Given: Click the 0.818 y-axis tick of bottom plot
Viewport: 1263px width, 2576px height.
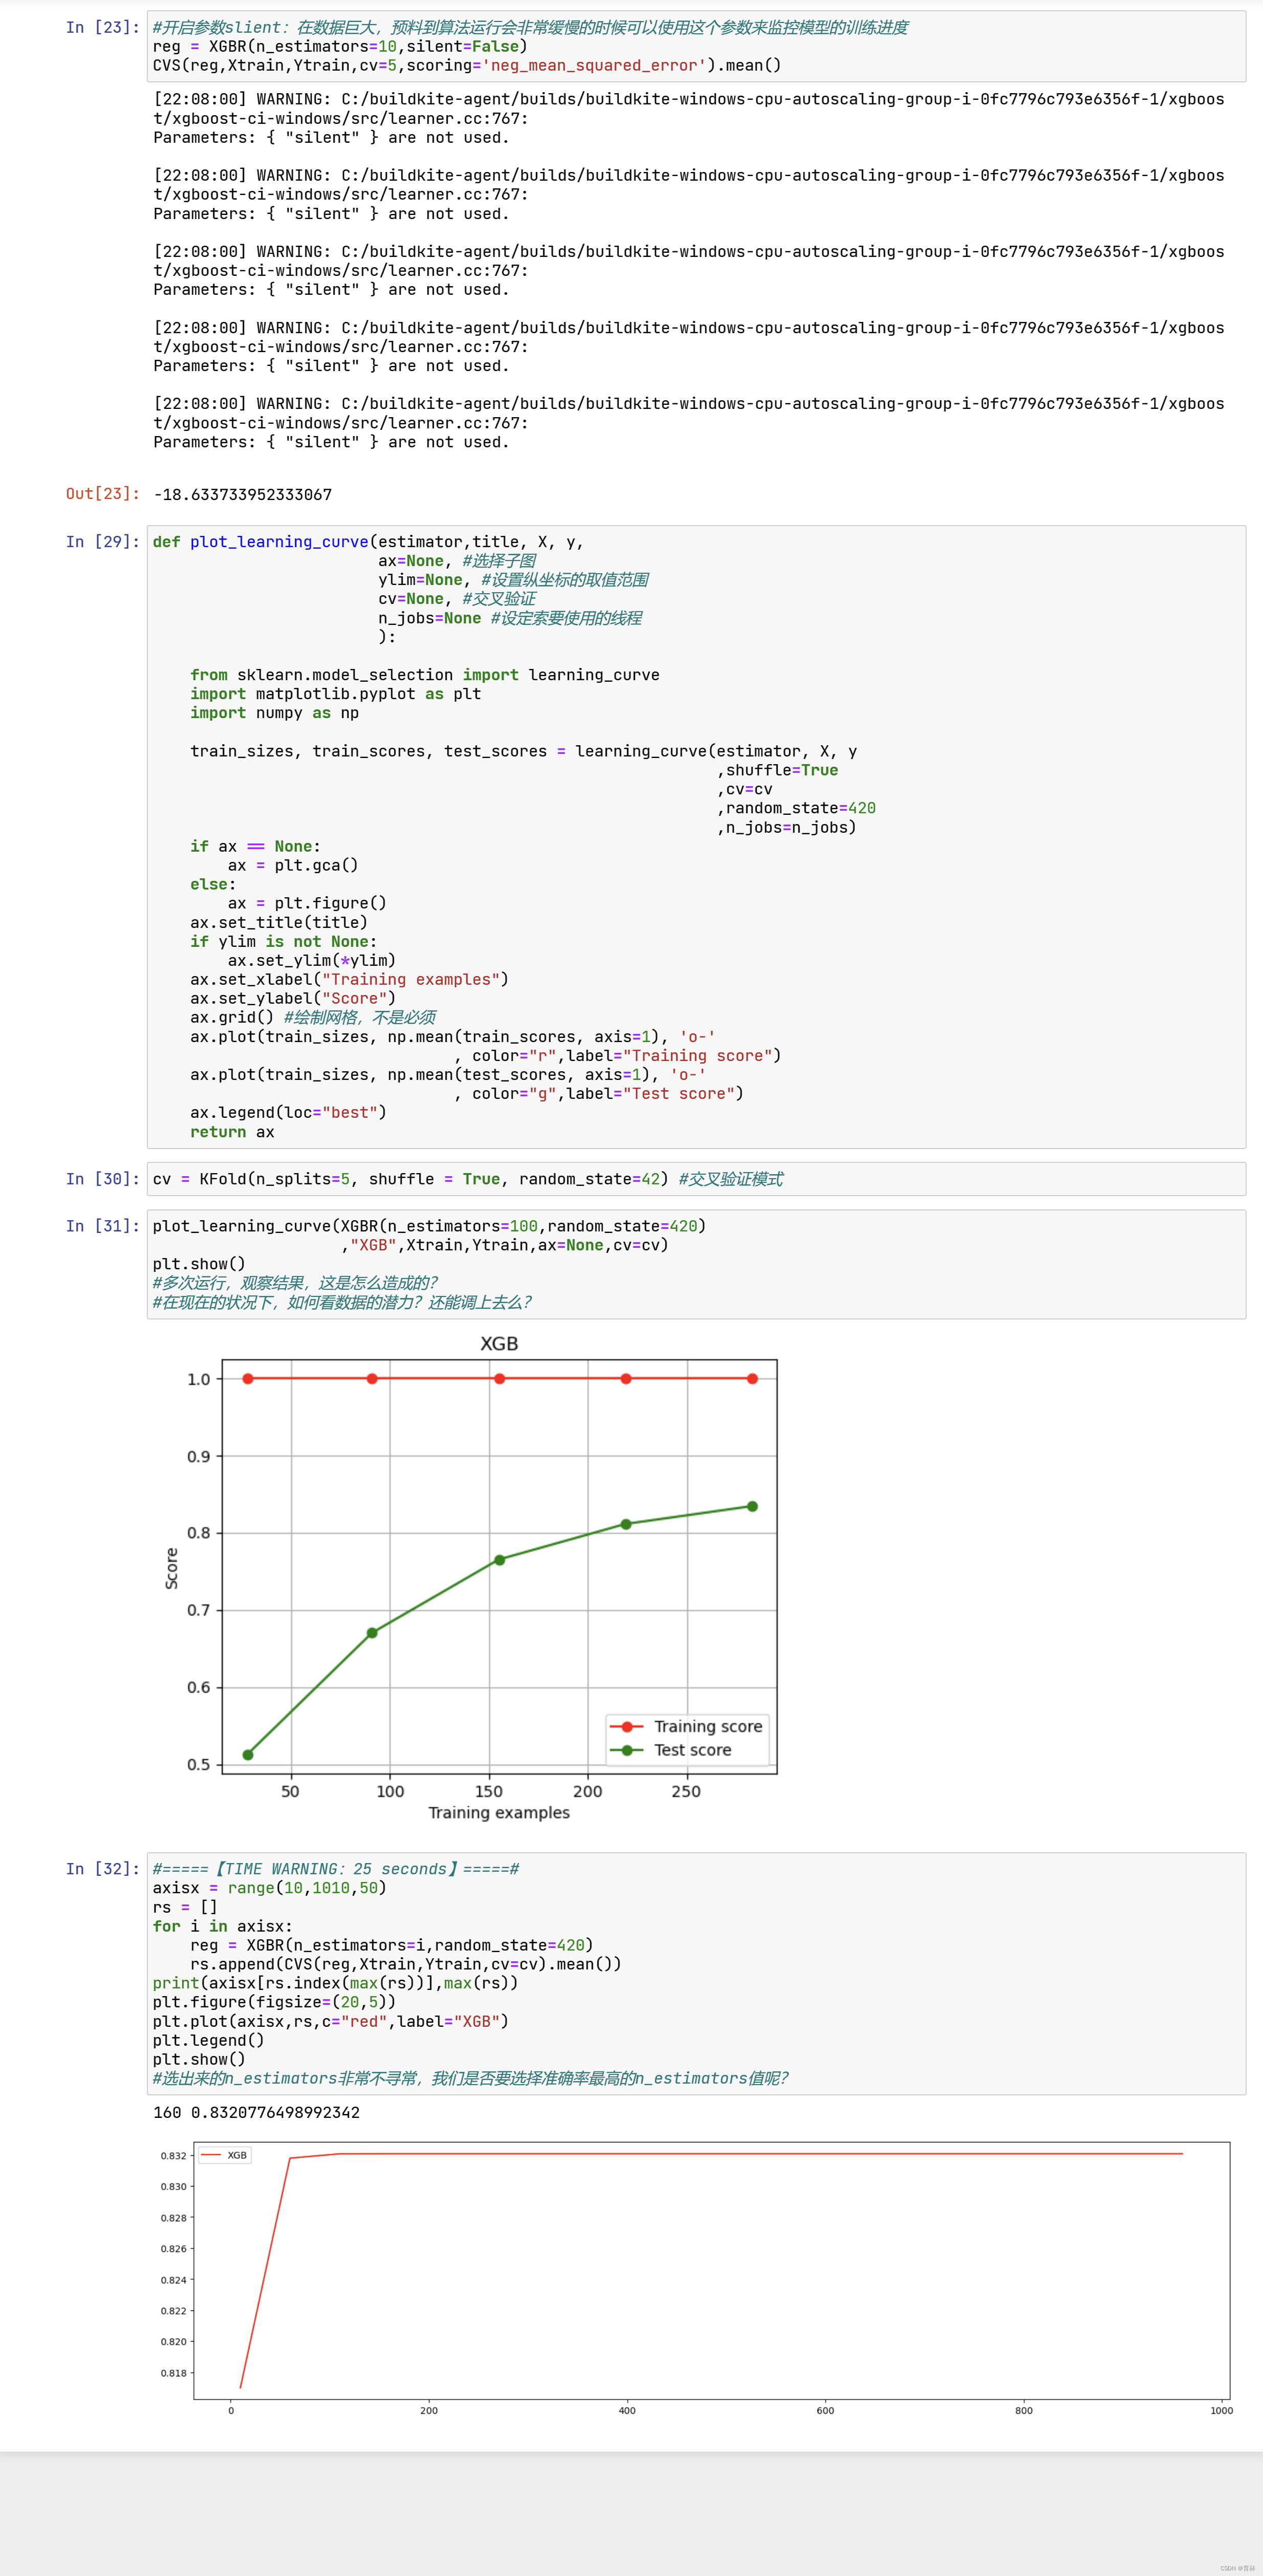Looking at the screenshot, I should click(x=174, y=2372).
